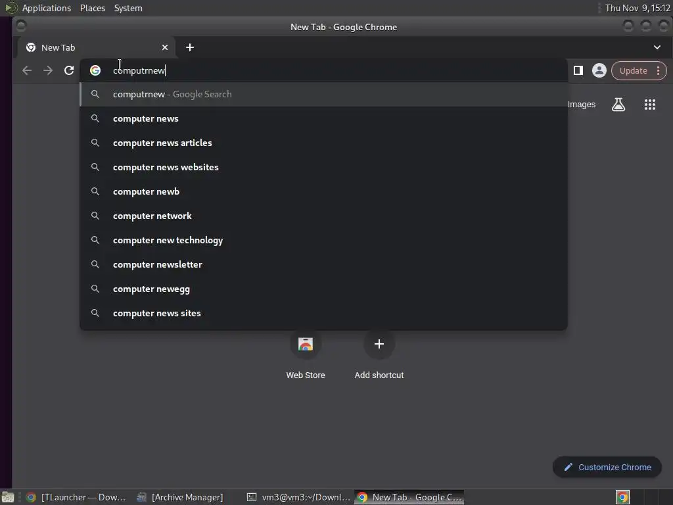Close the New Tab tab

165,47
